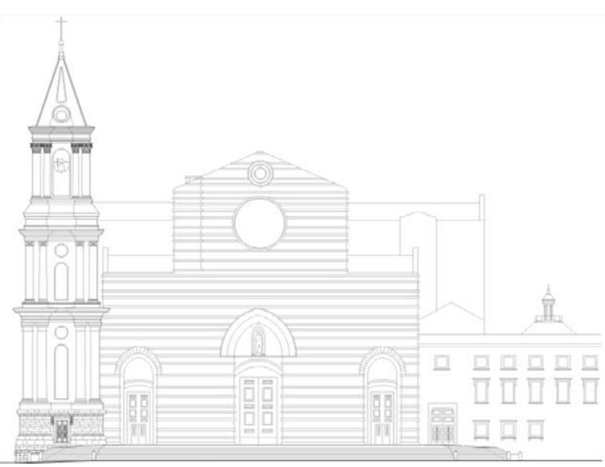Click the central double door of the church
The image size is (605, 467).
click(x=258, y=411)
